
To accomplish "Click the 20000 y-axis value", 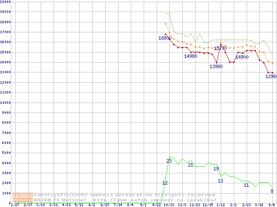I will [5, 2].
